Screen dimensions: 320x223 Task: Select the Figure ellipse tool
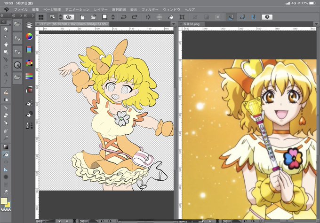[6, 162]
